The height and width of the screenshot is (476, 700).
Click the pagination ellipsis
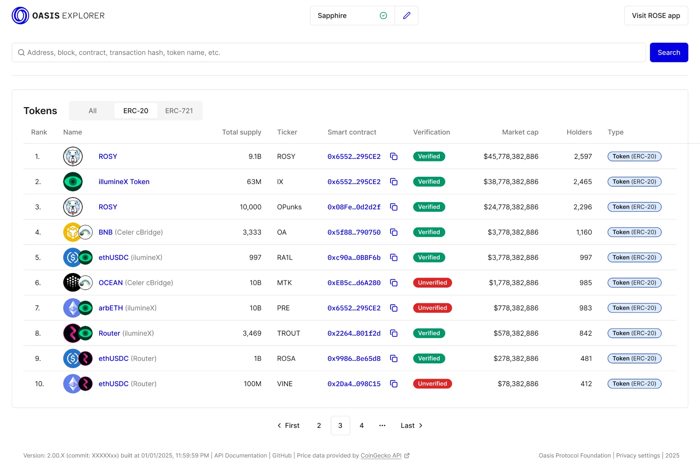click(x=382, y=425)
